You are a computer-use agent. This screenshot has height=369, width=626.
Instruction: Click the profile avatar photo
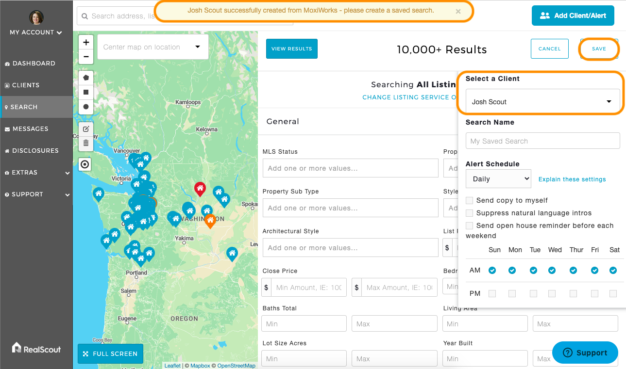click(x=36, y=18)
